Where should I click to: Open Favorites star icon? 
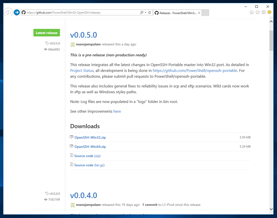pos(258,12)
